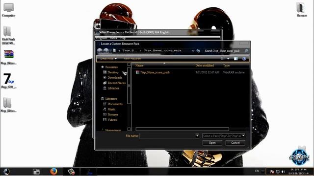Open the Videos library

pos(110,120)
